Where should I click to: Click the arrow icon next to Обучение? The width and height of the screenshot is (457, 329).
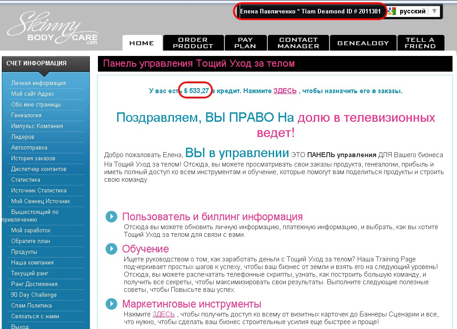(x=111, y=248)
